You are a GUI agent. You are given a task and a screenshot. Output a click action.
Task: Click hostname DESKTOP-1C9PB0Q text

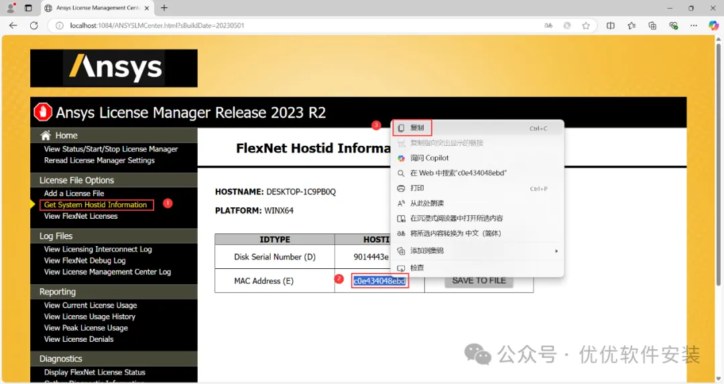(301, 192)
